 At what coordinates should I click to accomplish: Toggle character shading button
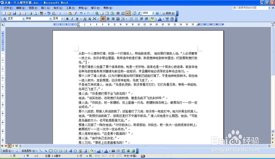click(90, 19)
